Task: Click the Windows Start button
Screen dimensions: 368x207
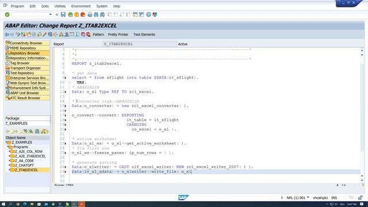Action: [x=3, y=204]
